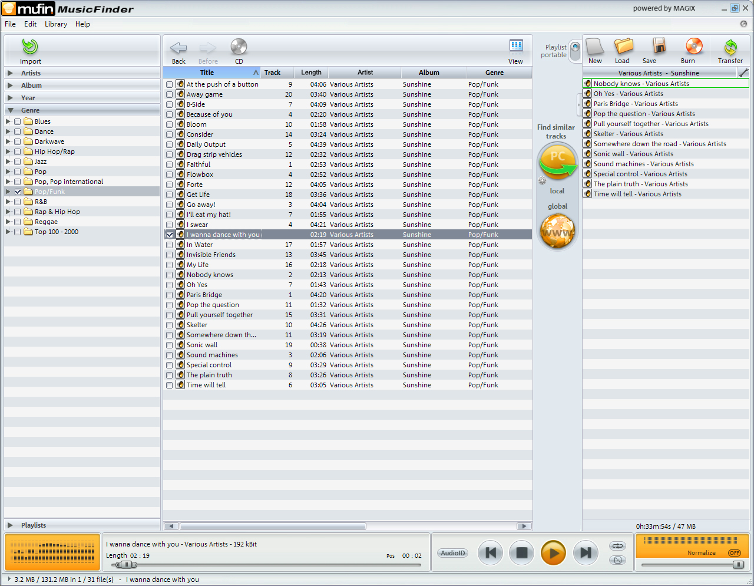Viewport: 754px width, 586px height.
Task: Click the playback position slider handle
Action: (x=125, y=565)
